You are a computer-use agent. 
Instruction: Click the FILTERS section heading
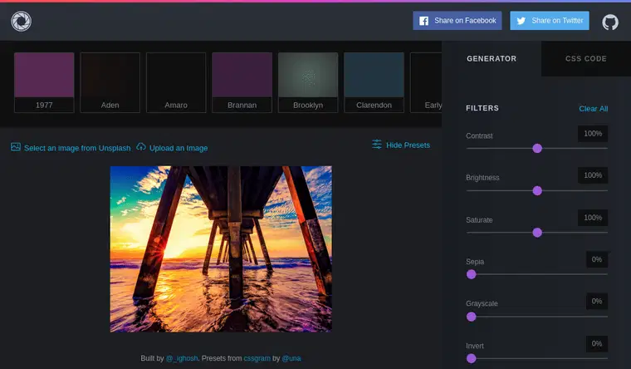point(482,108)
